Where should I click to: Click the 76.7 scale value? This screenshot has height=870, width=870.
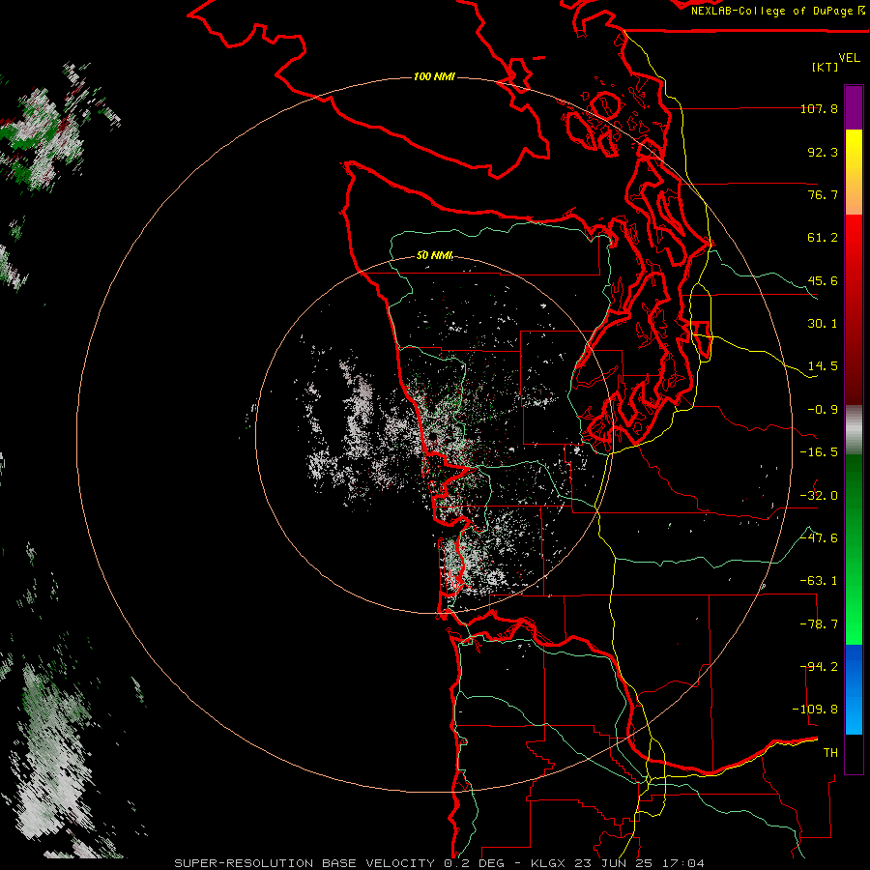click(823, 194)
